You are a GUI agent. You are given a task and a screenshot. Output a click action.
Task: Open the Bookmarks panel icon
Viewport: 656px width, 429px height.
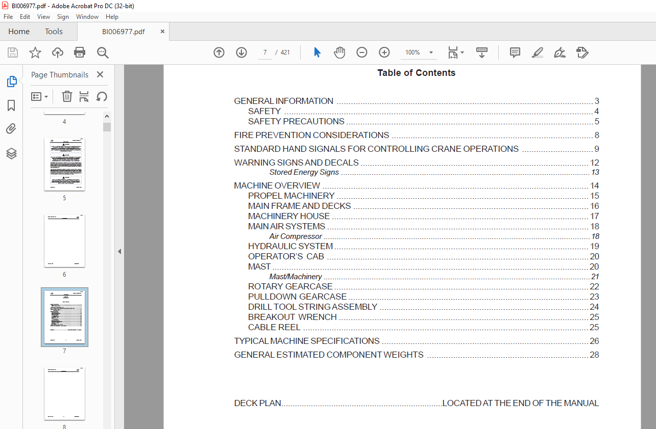(11, 105)
